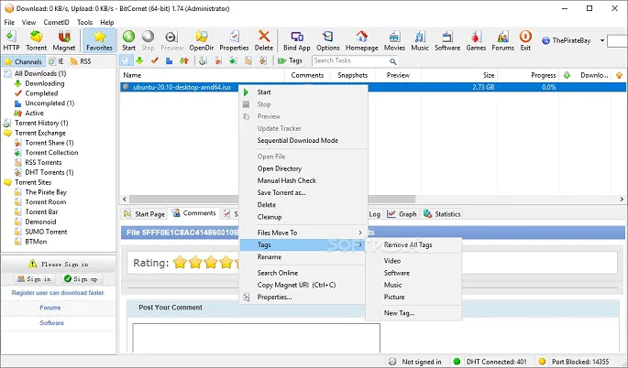Expand the Tags submenu arrow
The height and width of the screenshot is (368, 628).
(360, 244)
